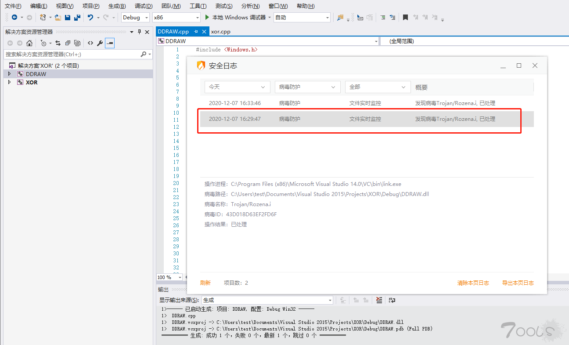Pin the DDRAW.cpp tab

coord(196,32)
